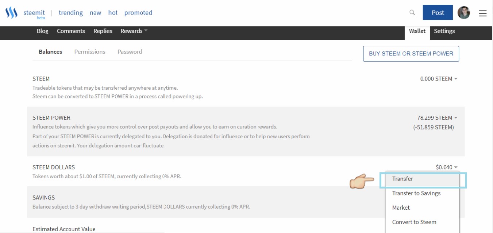
Task: Choose Convert to Steem option
Action: (414, 222)
